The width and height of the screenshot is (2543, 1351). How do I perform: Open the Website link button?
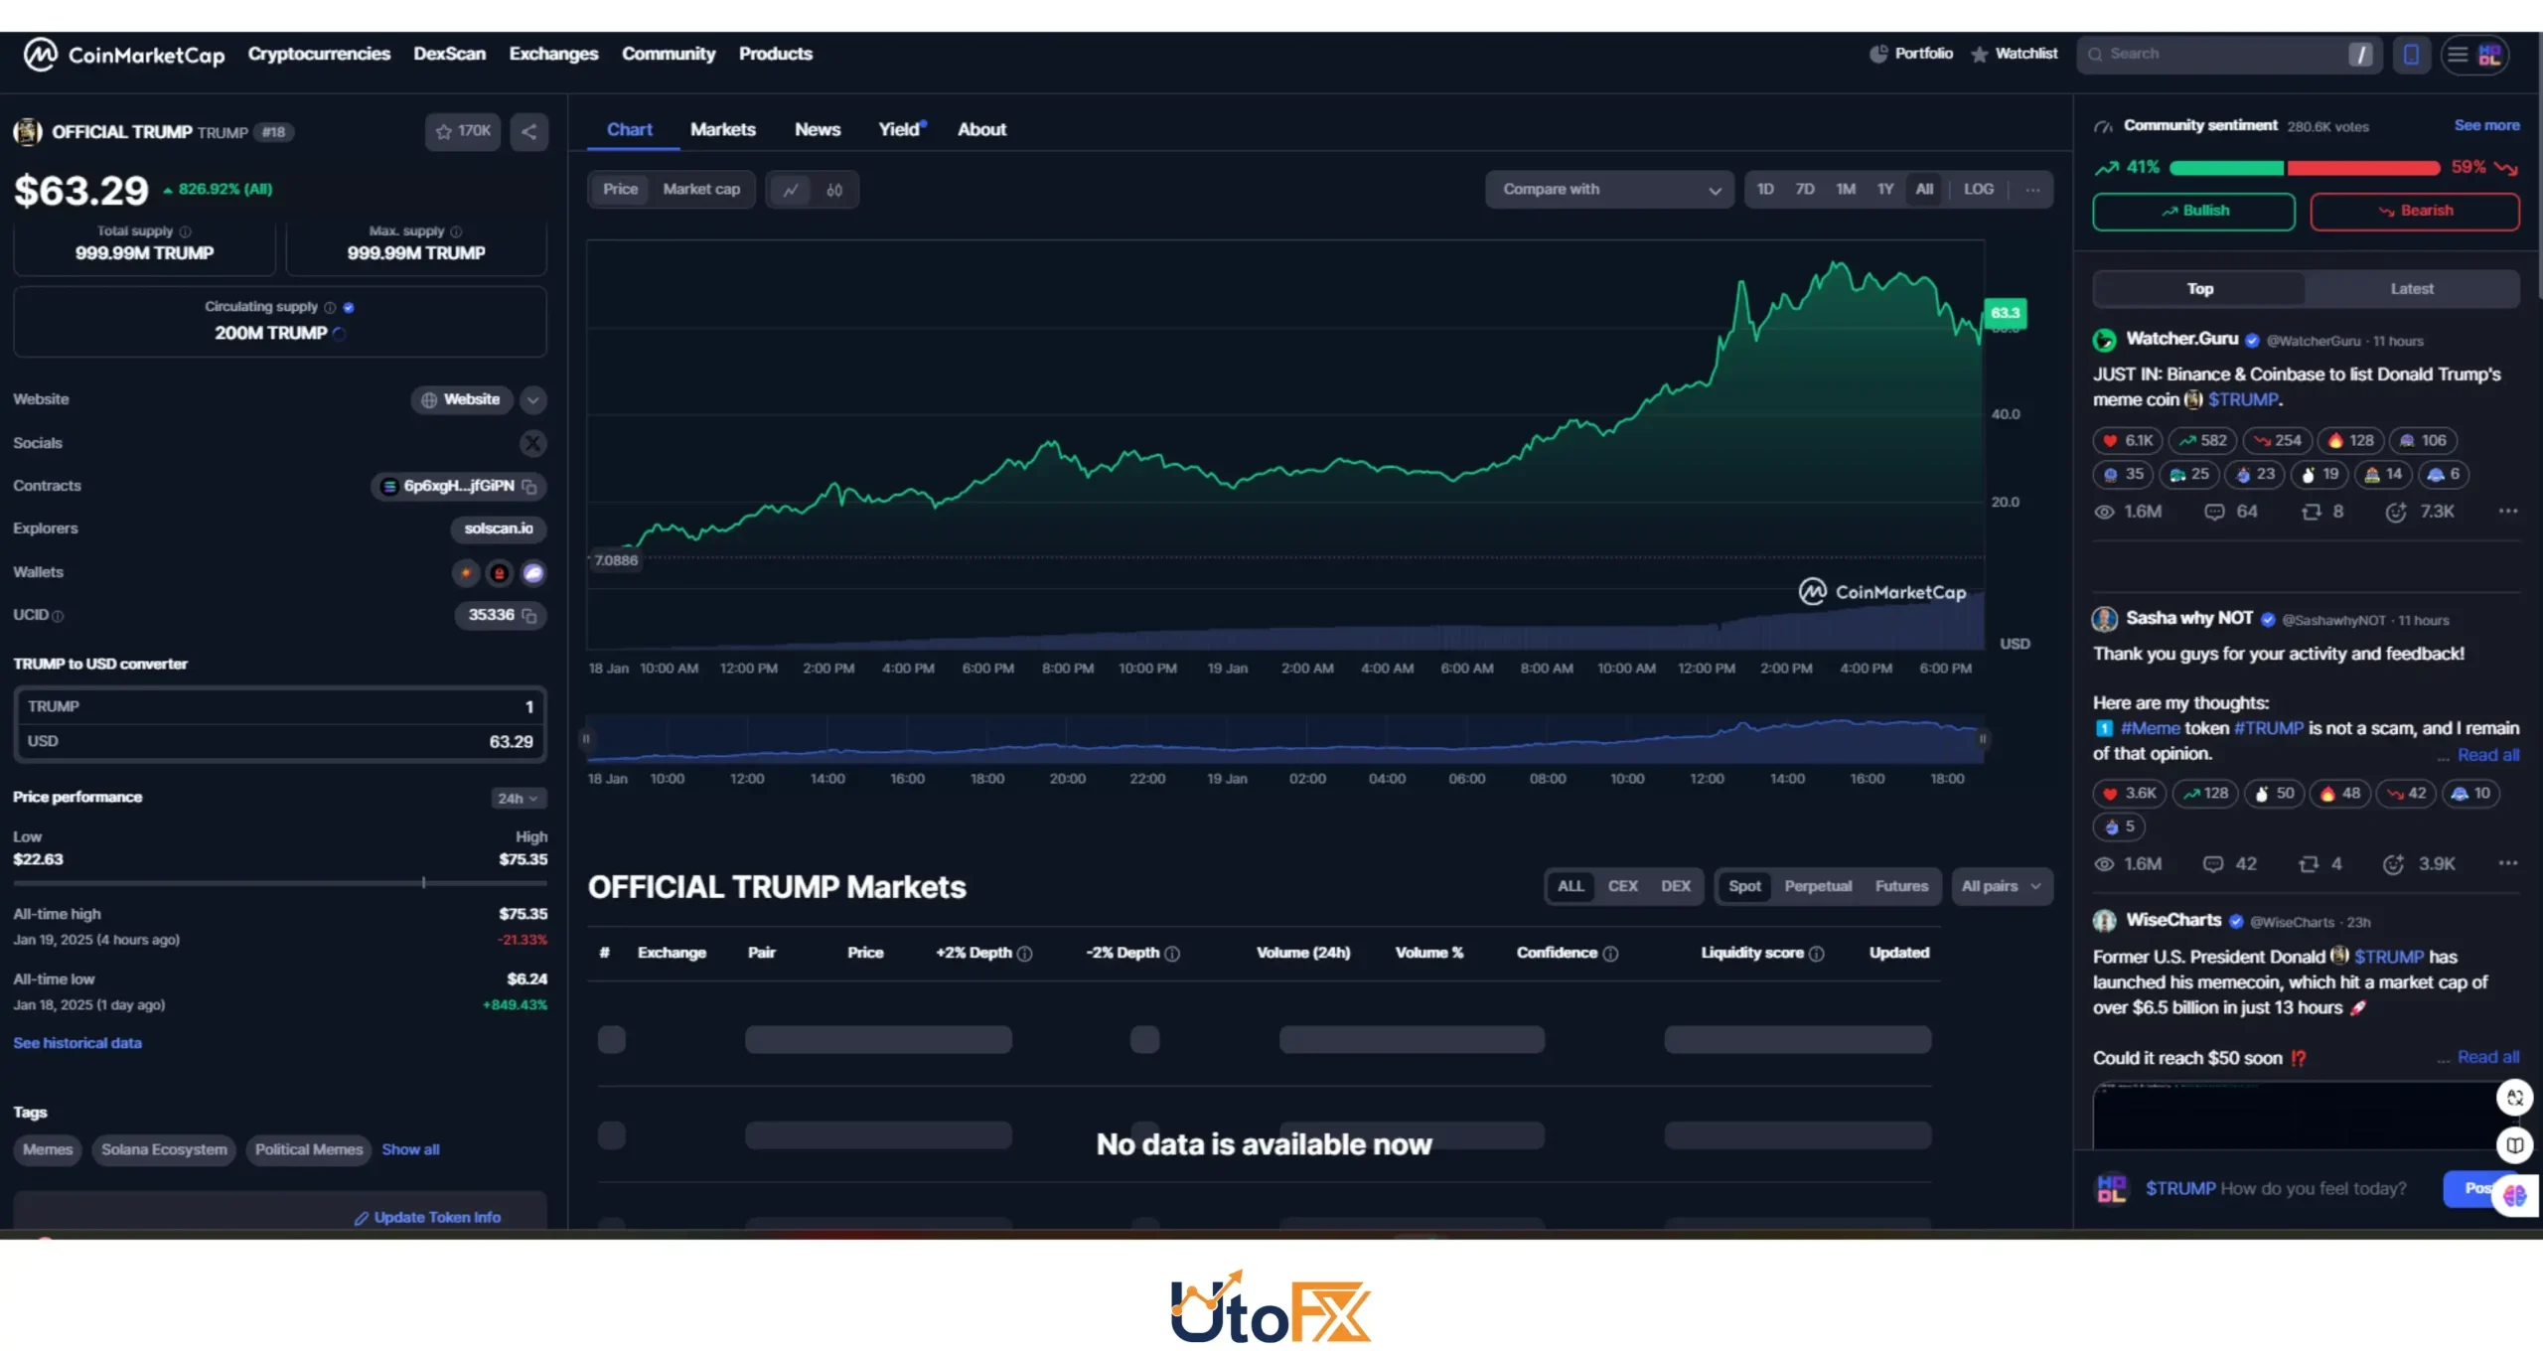(462, 400)
